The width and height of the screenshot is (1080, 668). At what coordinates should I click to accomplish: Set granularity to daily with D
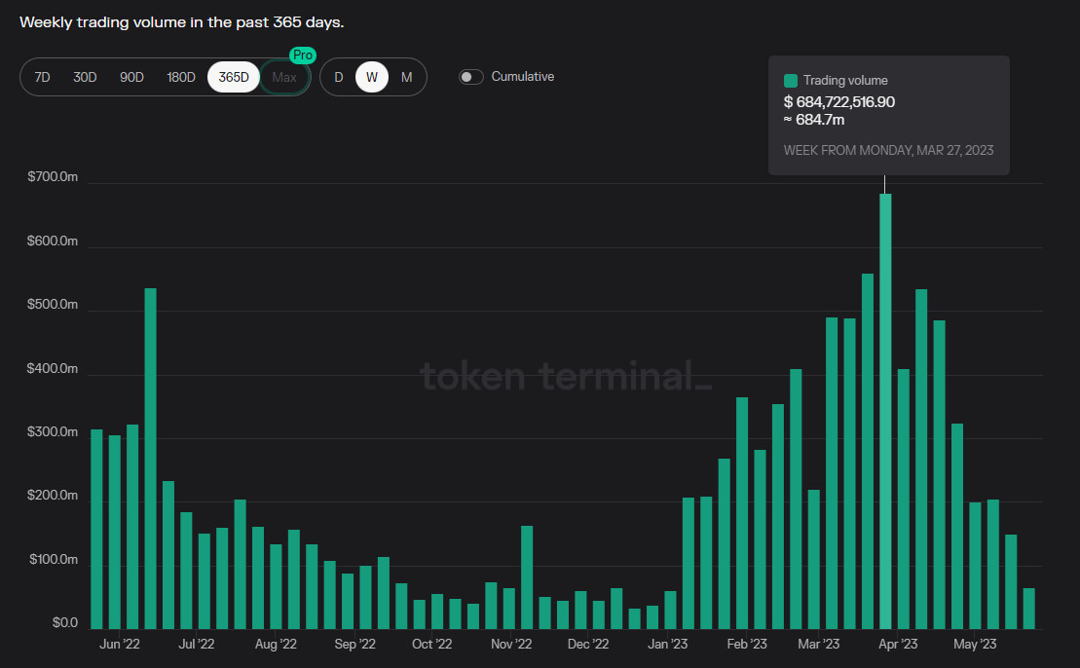pos(339,77)
